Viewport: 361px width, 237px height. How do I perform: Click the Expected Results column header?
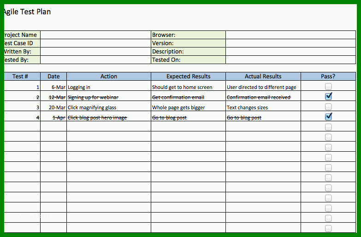coord(188,76)
